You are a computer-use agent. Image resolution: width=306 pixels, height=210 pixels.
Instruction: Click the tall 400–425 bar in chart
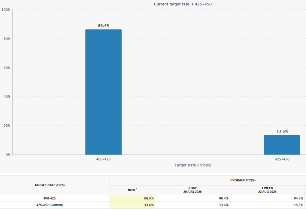[x=103, y=92]
